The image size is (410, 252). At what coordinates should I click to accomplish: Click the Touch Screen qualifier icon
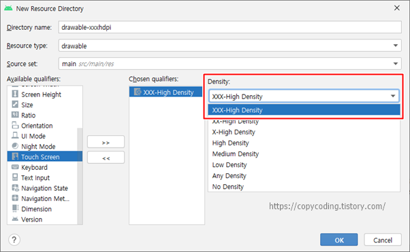pos(15,156)
